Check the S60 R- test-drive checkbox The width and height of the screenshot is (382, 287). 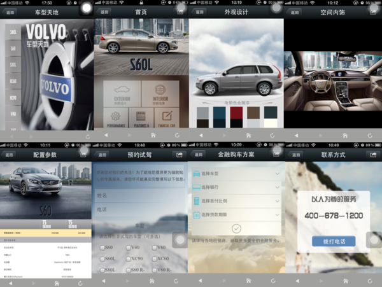coord(129,270)
